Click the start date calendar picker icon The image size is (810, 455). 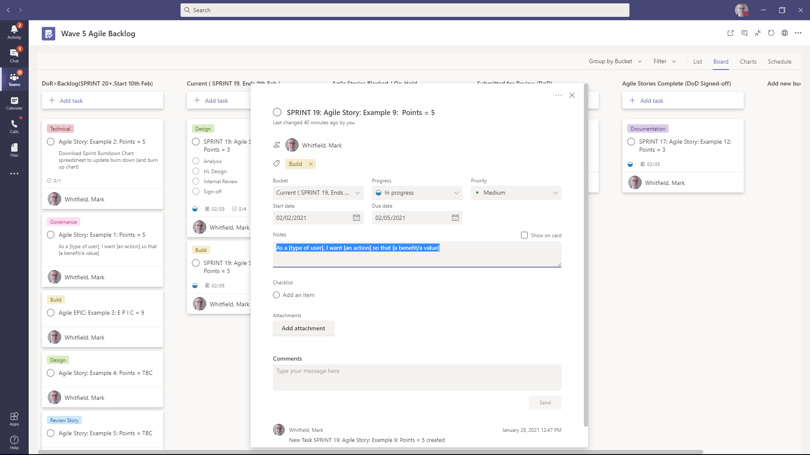pos(356,218)
